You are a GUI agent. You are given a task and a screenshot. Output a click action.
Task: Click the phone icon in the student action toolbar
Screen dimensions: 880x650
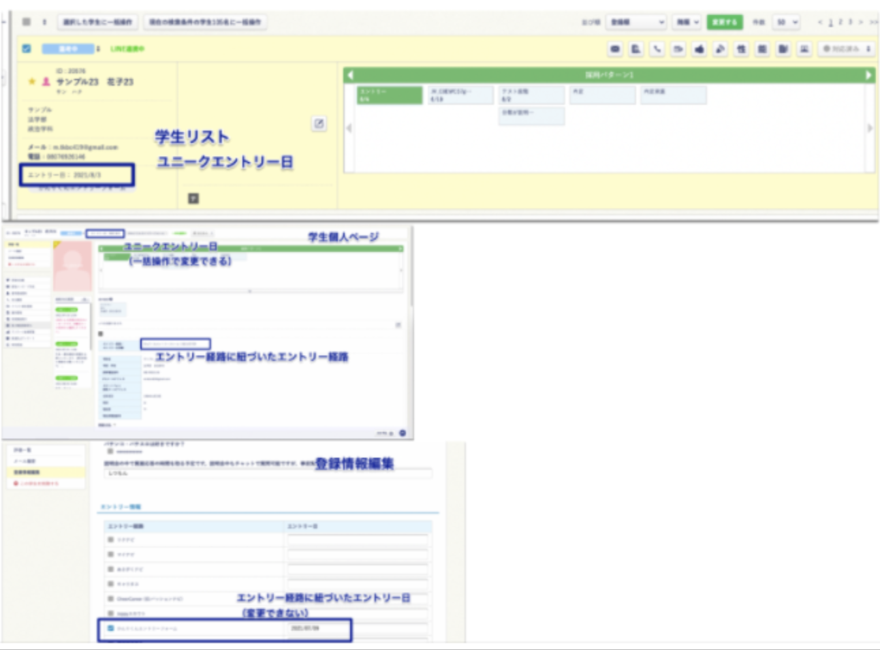point(657,49)
